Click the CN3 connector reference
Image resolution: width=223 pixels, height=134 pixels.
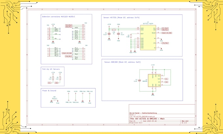(x=48, y=45)
